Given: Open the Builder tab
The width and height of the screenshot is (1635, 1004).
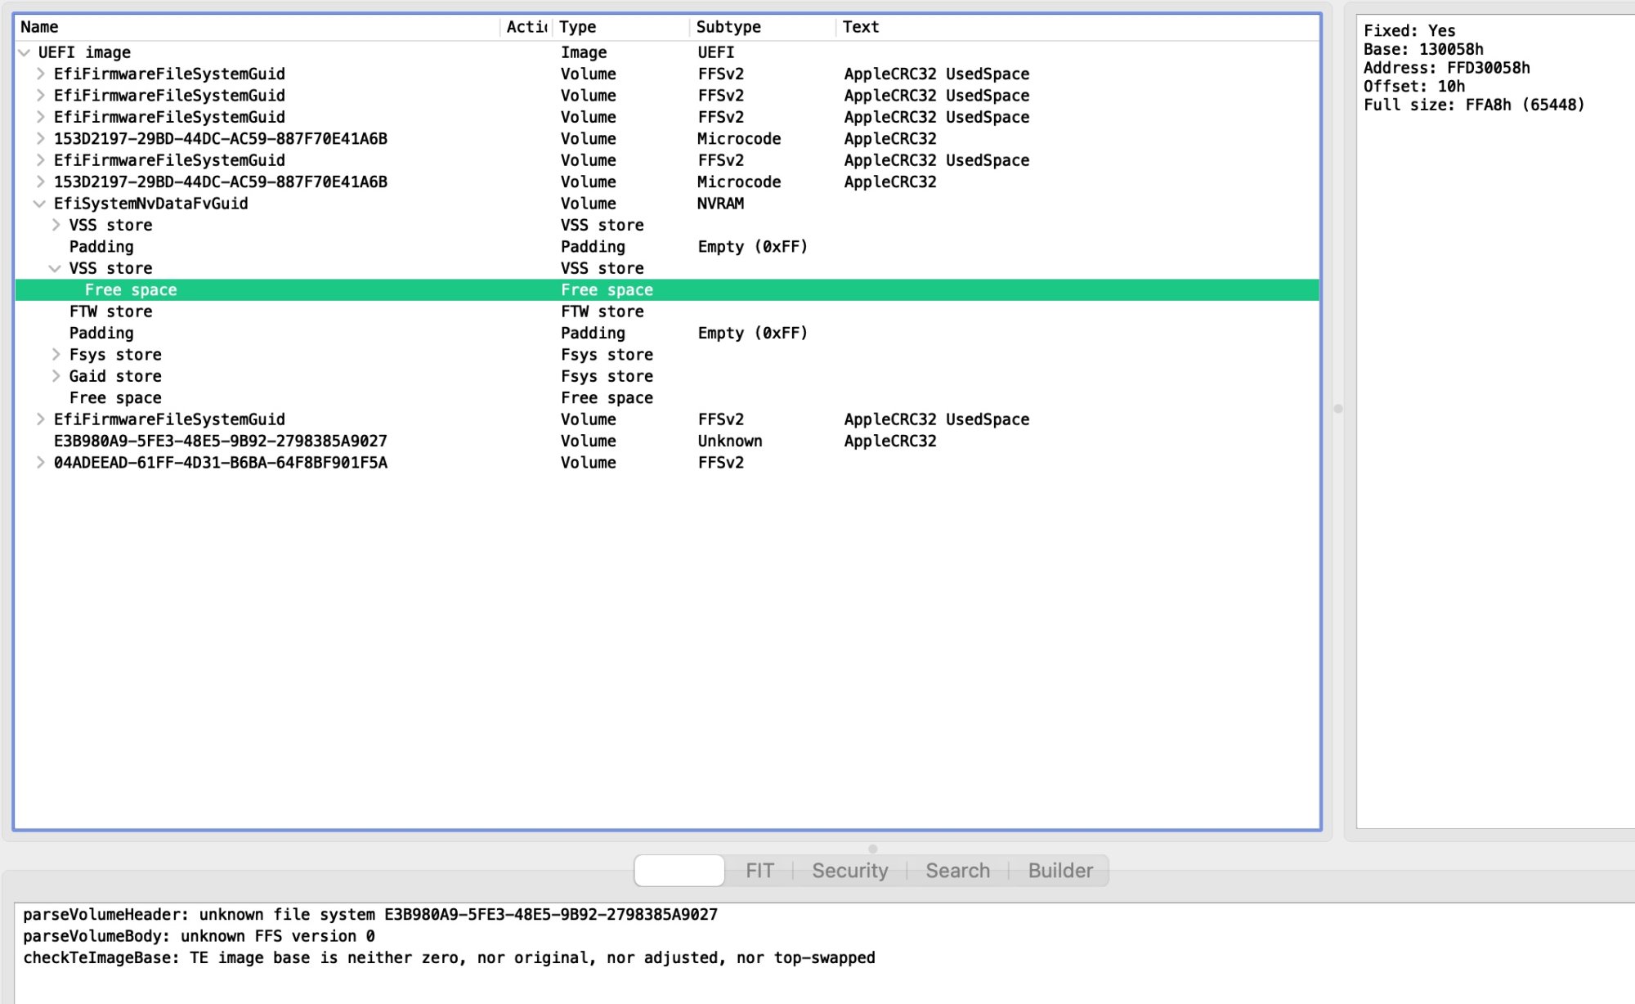Looking at the screenshot, I should [1059, 871].
